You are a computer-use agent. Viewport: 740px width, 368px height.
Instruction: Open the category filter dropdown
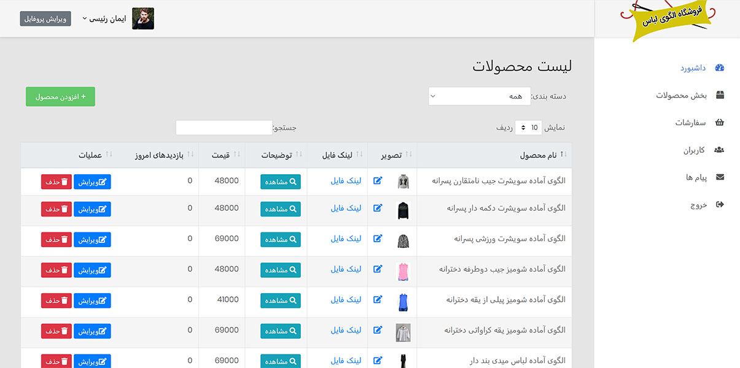coord(478,96)
